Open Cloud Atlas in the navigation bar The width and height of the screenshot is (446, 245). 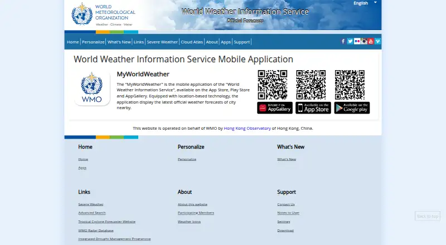click(192, 42)
